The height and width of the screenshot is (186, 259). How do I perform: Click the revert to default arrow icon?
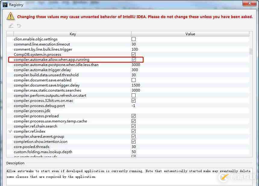[x=19, y=26]
